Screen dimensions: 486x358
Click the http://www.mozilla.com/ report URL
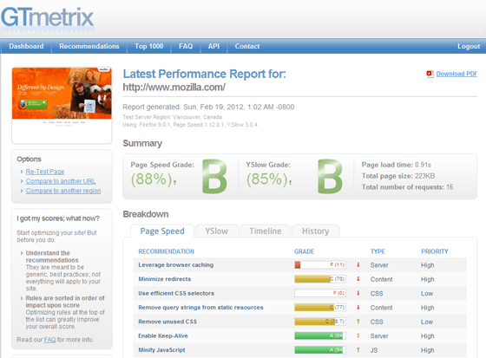(174, 88)
